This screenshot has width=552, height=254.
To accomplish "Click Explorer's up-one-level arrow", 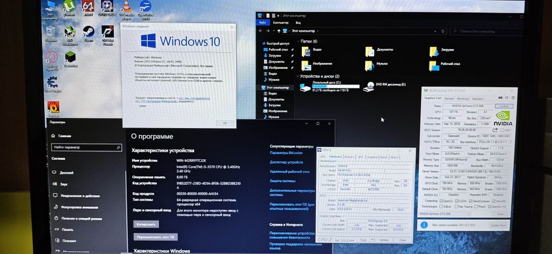I will 278,31.
